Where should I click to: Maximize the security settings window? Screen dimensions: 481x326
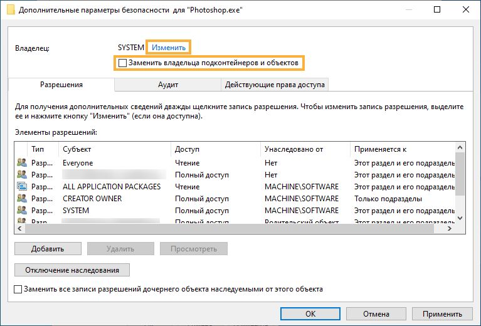coord(437,9)
